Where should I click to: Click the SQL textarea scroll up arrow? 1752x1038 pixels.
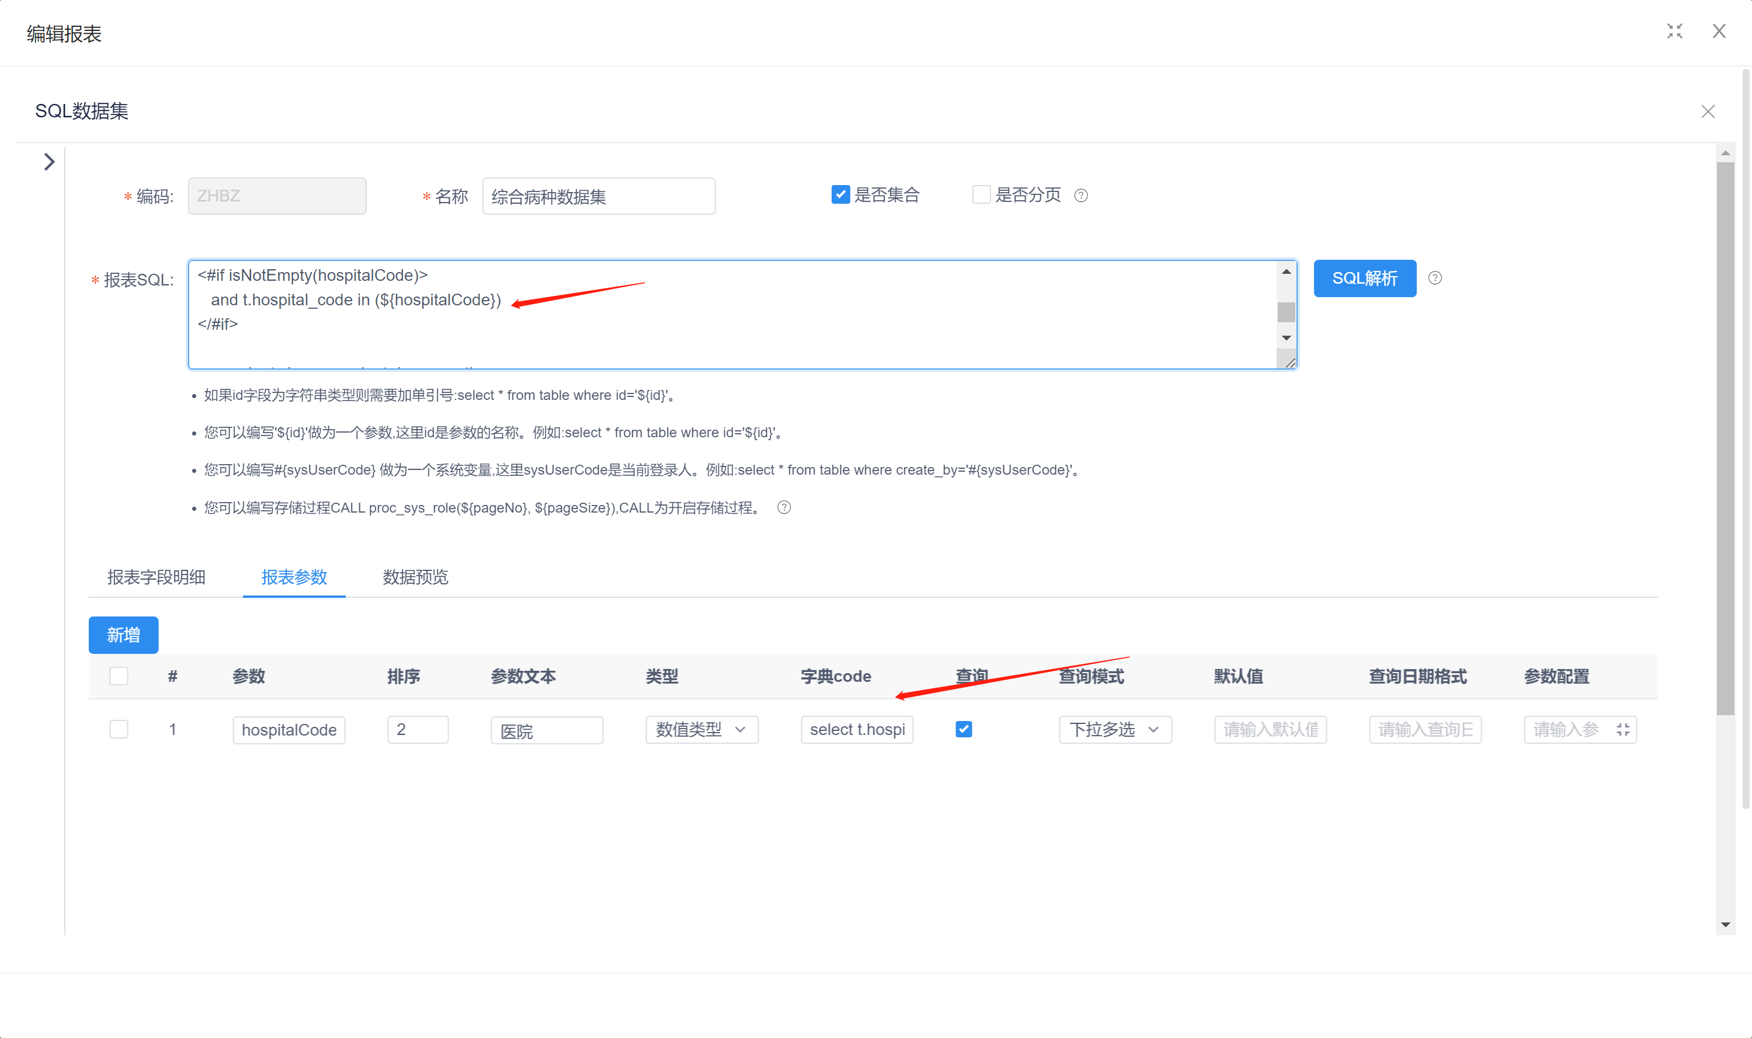(1286, 271)
